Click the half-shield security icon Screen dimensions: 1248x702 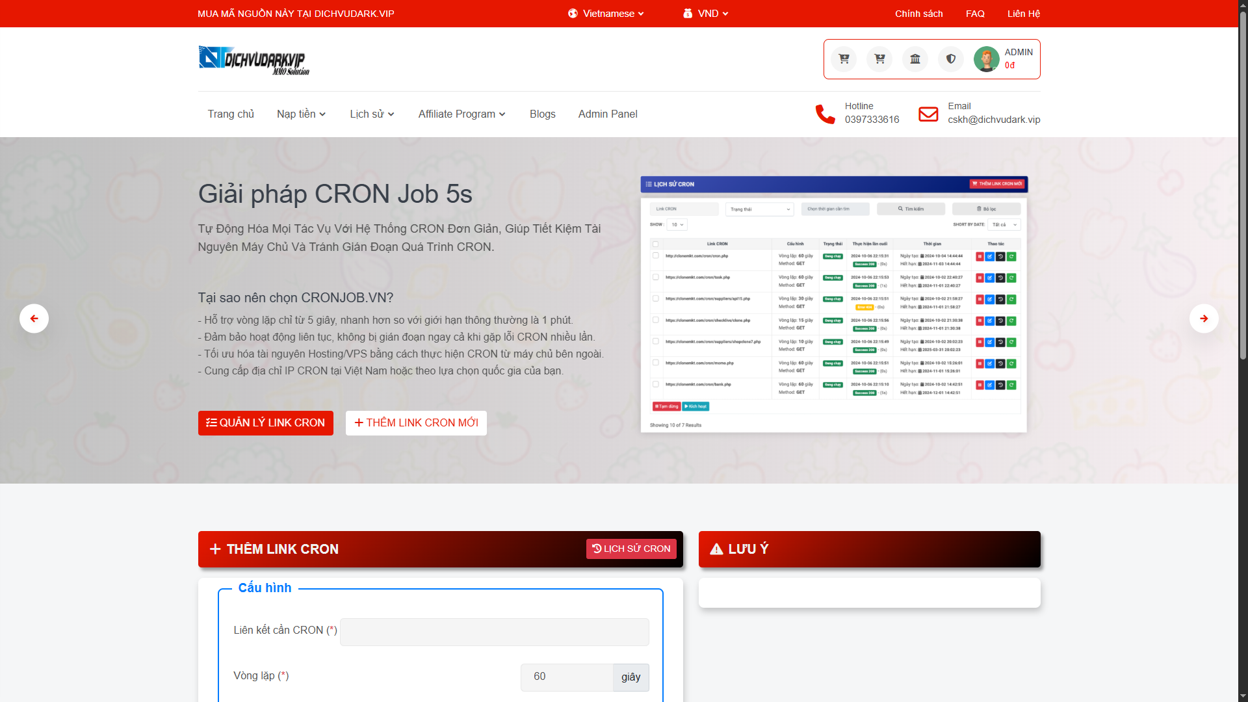click(951, 59)
